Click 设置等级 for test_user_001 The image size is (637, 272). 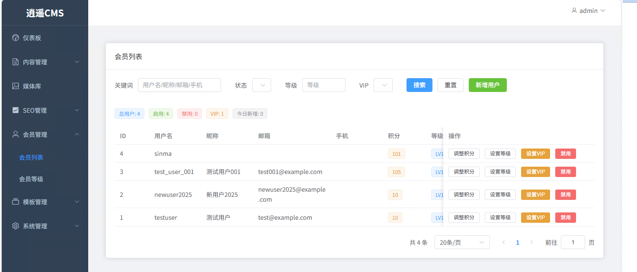(500, 172)
